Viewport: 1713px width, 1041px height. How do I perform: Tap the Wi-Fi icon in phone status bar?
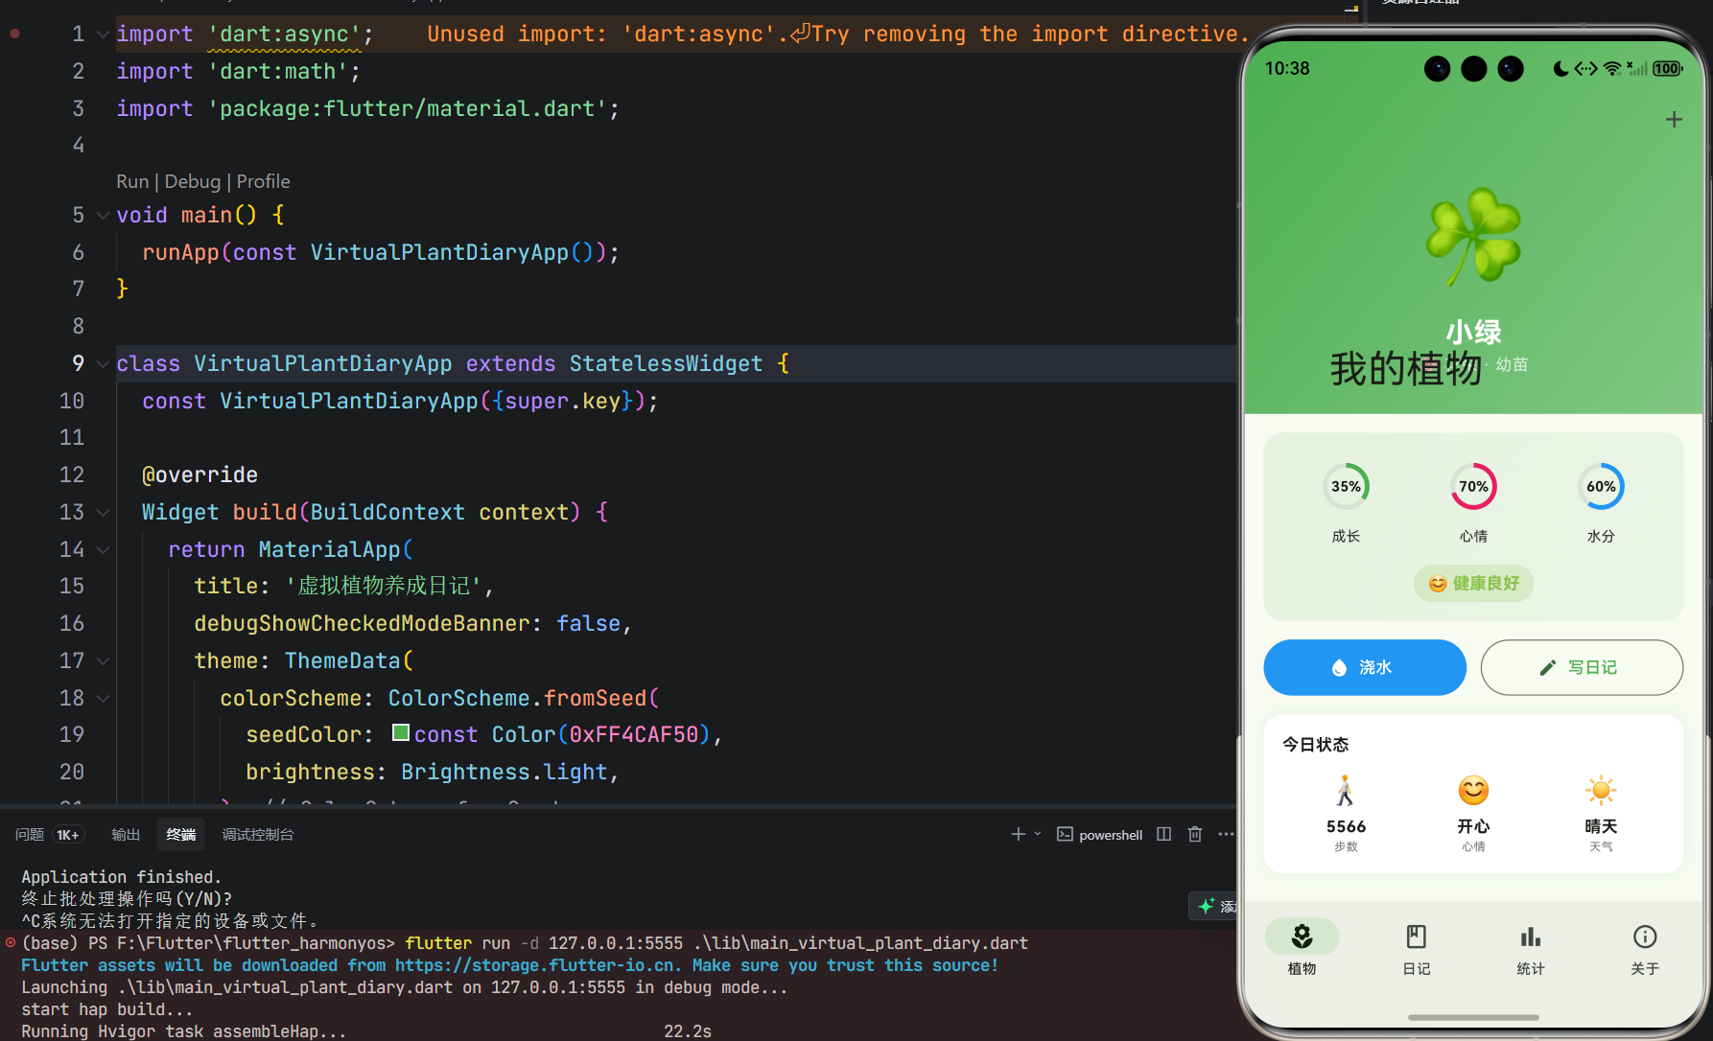[x=1612, y=69]
